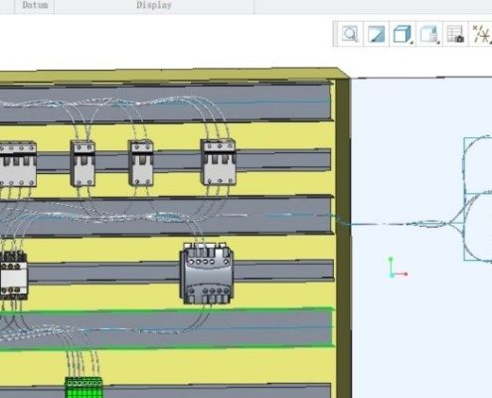
Task: Select the top gray wire duct
Action: point(166,101)
